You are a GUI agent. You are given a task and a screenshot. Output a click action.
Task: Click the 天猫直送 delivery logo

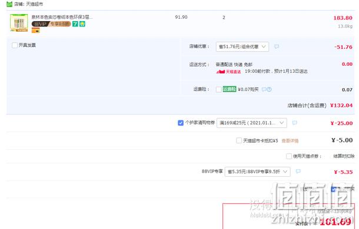[x=228, y=72]
